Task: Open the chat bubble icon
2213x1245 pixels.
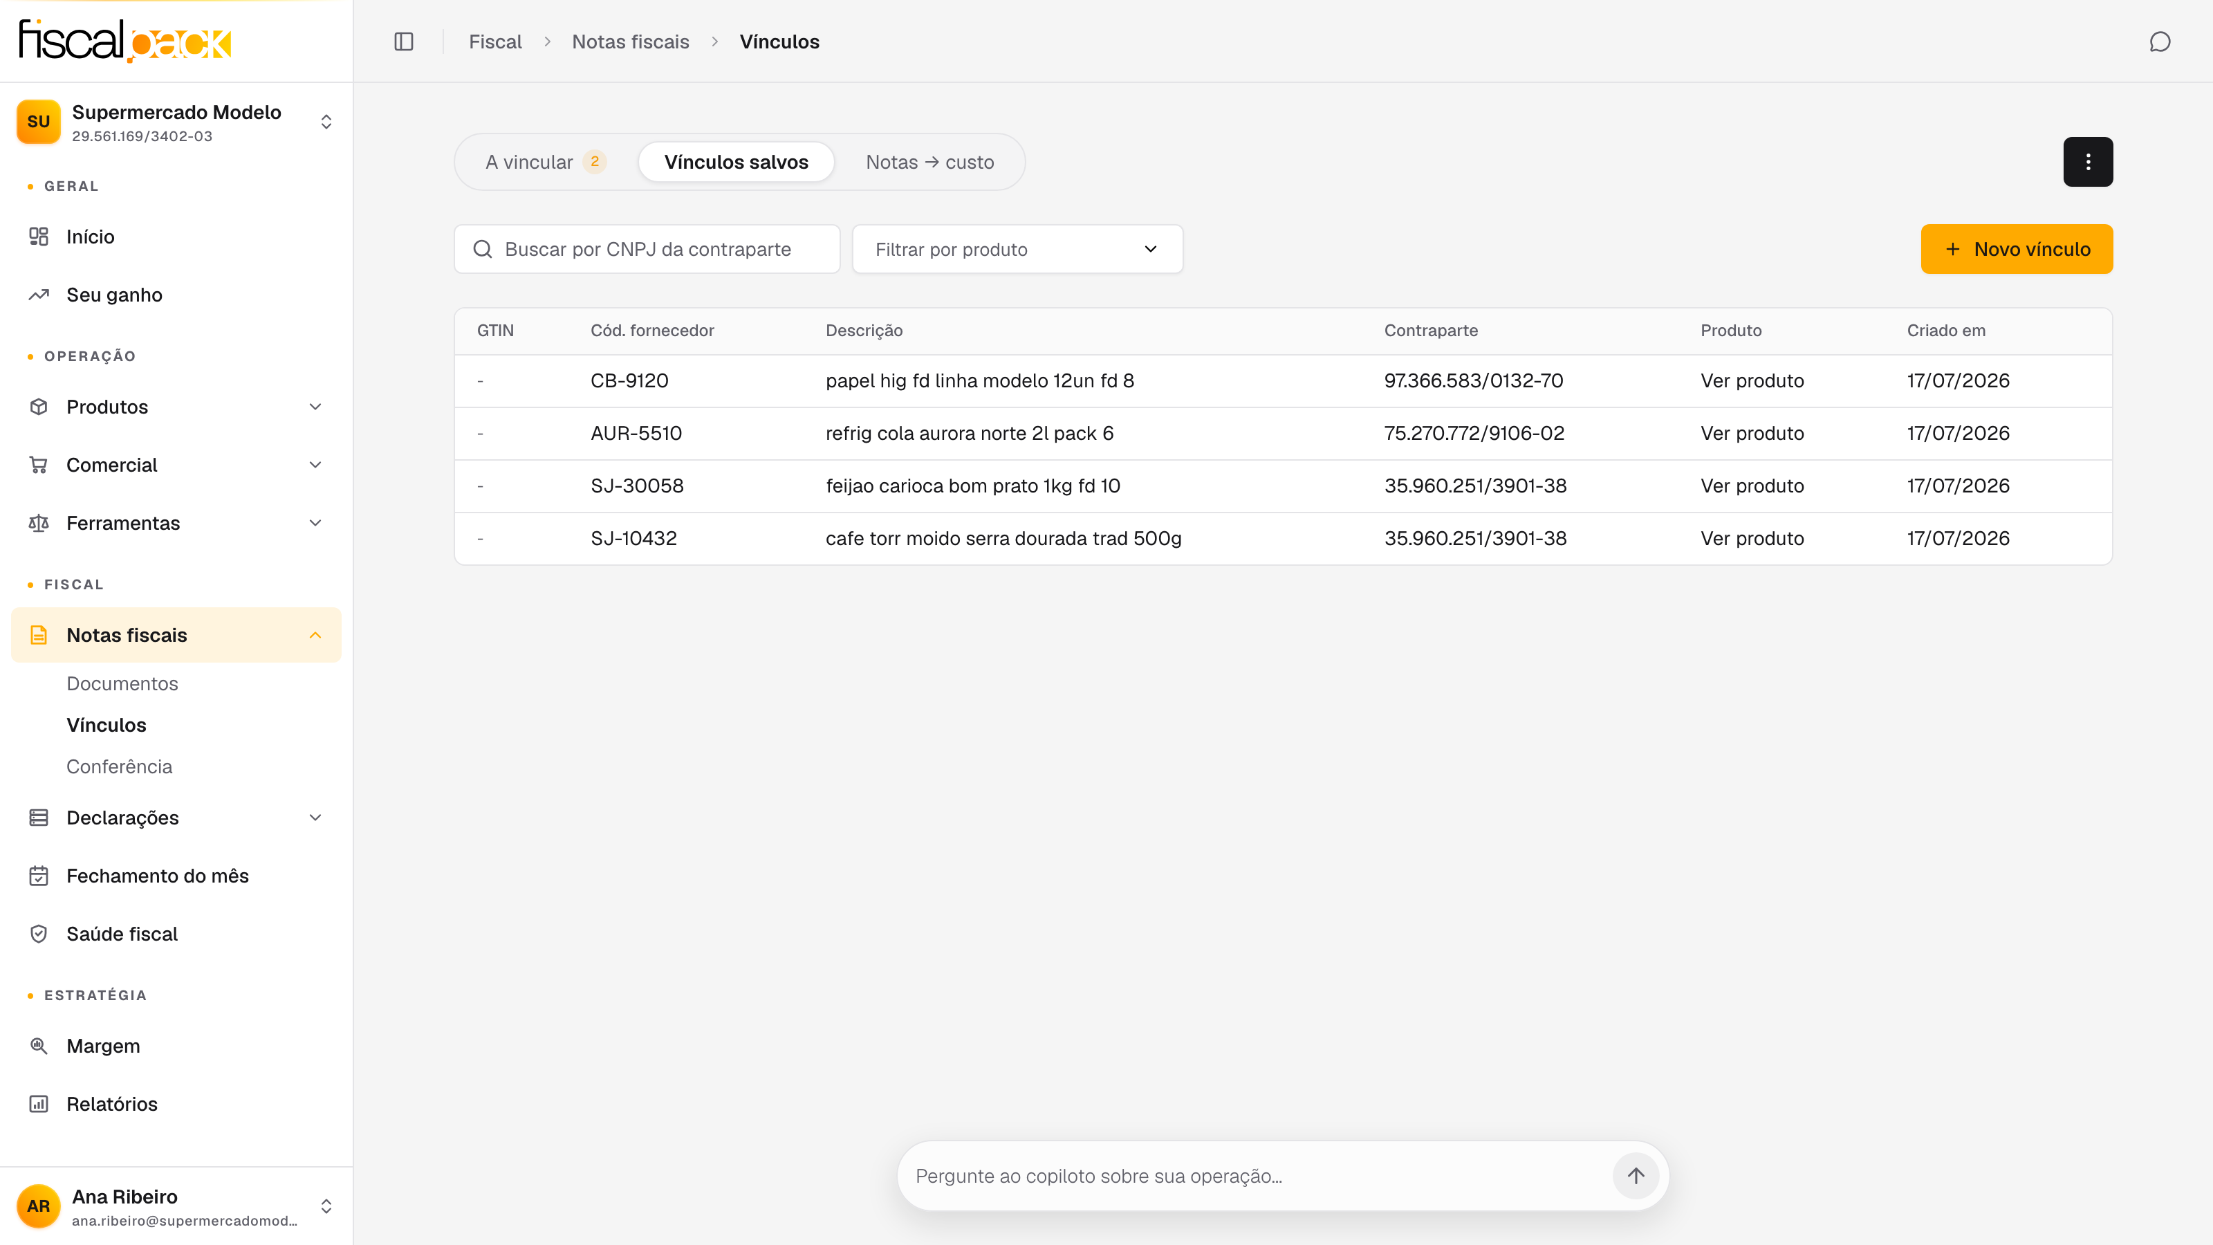Action: point(2160,41)
